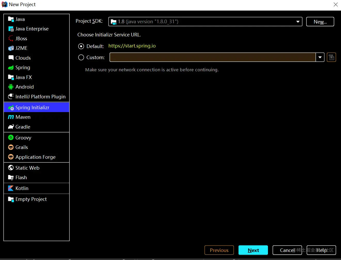Viewport: 341px width, 260px height.
Task: Click the Spring label text
Action: coord(23,67)
